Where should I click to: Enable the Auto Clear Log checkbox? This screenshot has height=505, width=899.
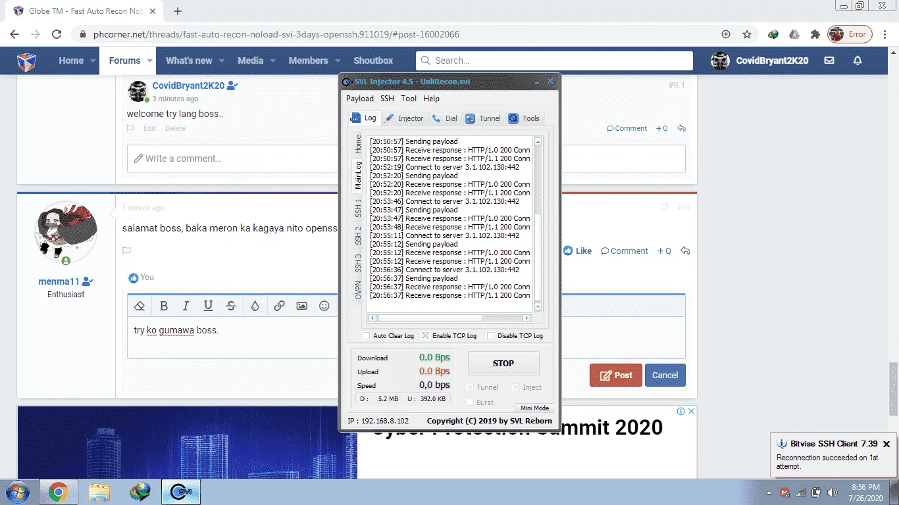tap(367, 336)
